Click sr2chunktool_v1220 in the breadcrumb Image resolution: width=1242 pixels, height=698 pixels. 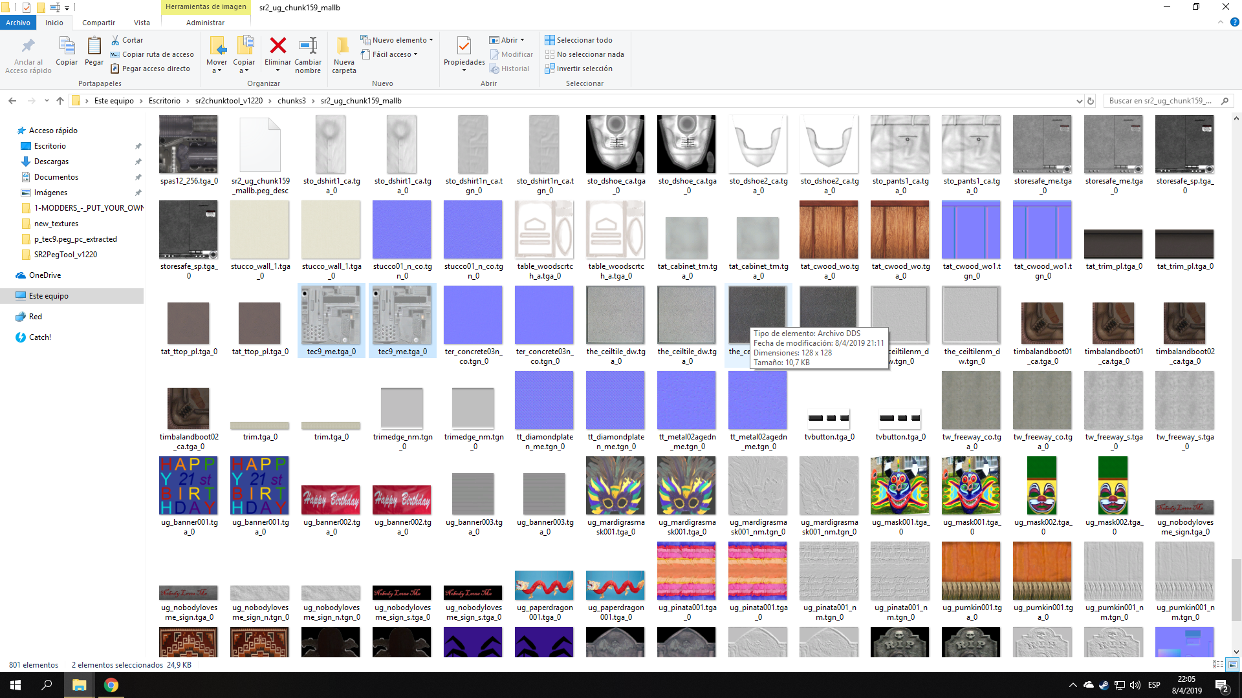[x=229, y=101]
